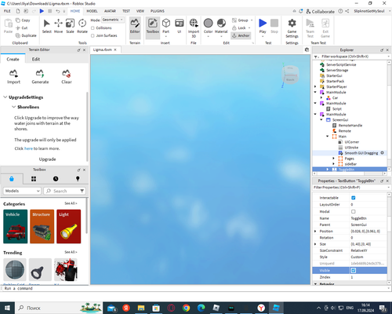Click Import terrain icon
392x314 pixels.
[x=13, y=77]
